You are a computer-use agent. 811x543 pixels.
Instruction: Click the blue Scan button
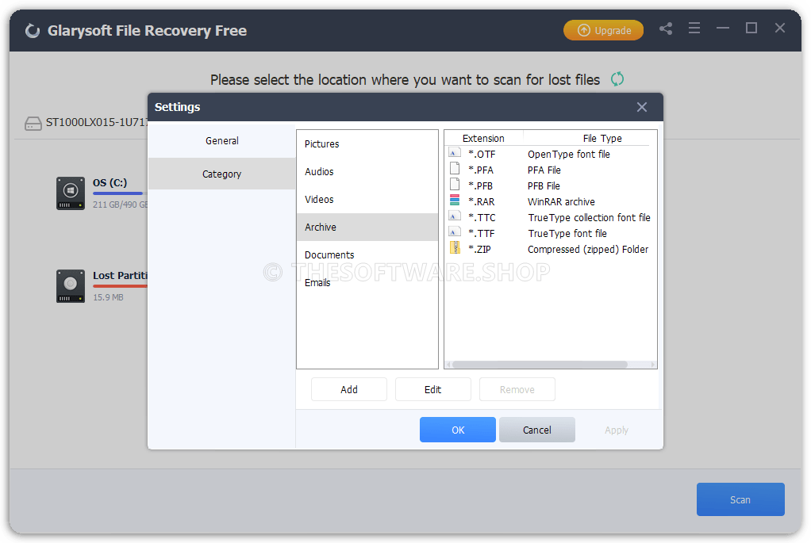click(x=740, y=499)
